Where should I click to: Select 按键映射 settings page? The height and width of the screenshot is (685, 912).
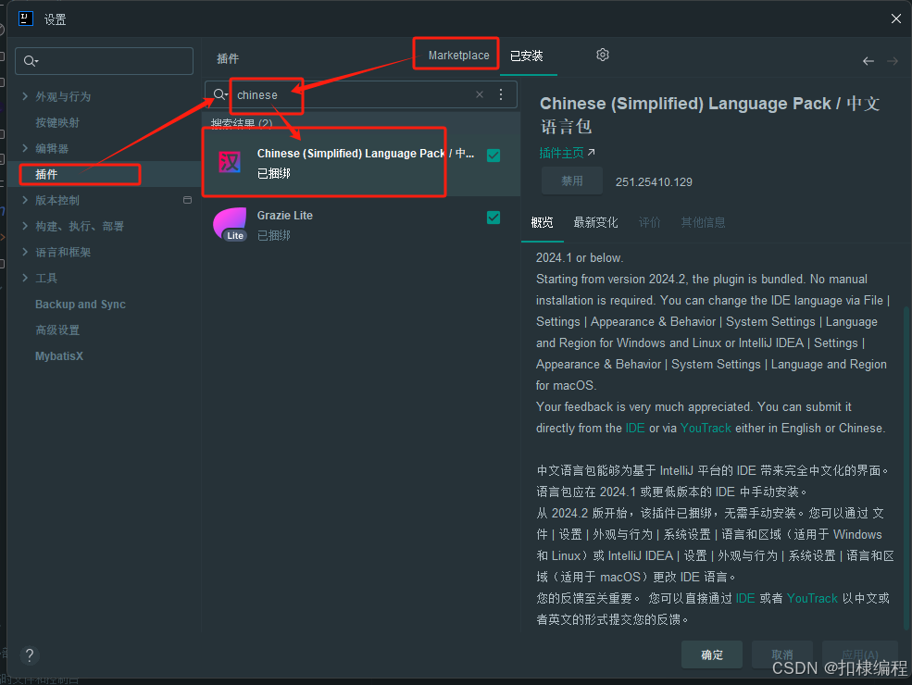tap(57, 122)
